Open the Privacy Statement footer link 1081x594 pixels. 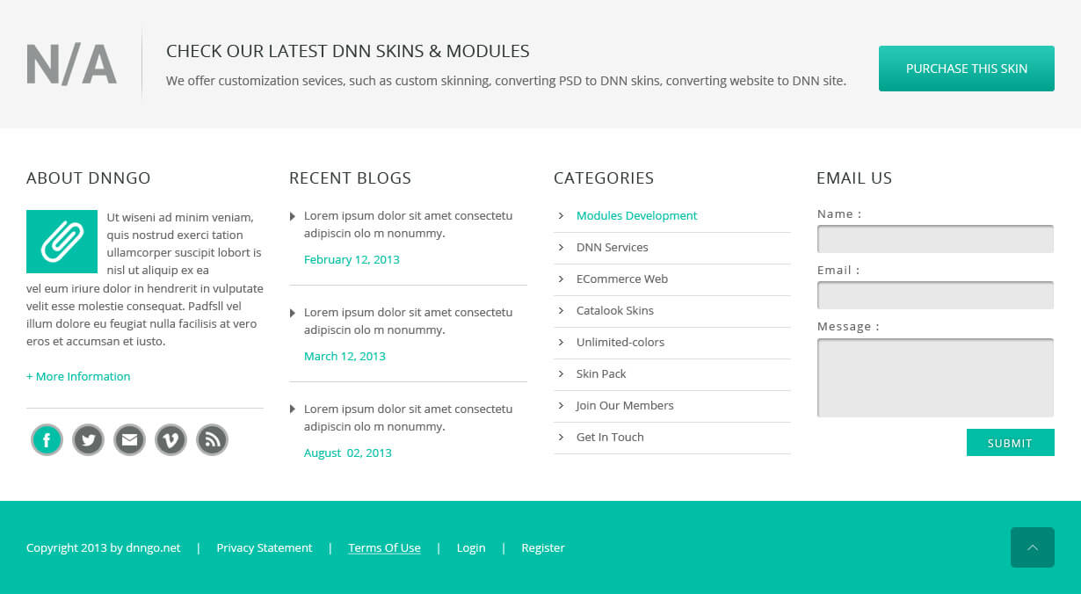point(265,547)
